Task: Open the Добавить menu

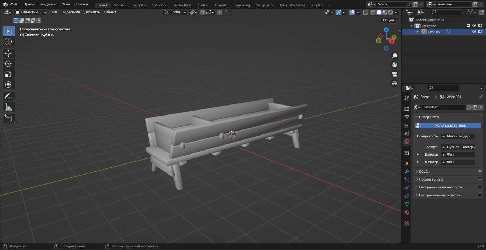Action: coord(92,12)
